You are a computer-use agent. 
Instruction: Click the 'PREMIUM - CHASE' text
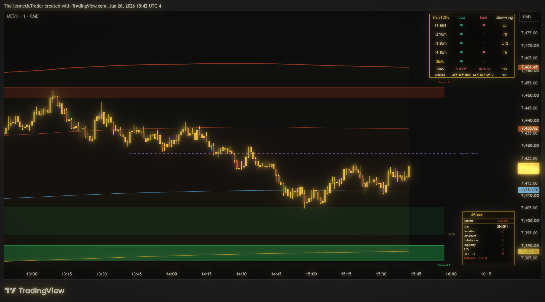point(476,259)
